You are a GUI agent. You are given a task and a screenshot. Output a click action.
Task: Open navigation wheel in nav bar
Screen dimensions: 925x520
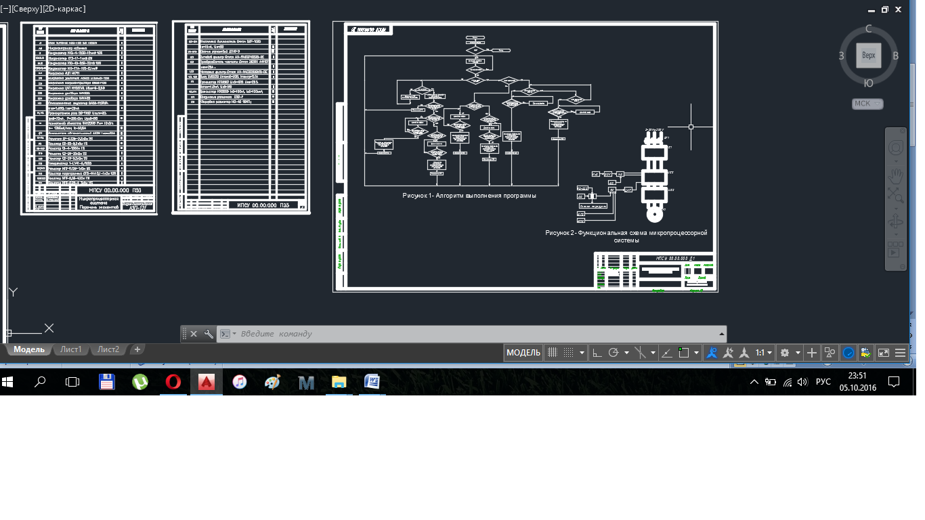pyautogui.click(x=896, y=148)
